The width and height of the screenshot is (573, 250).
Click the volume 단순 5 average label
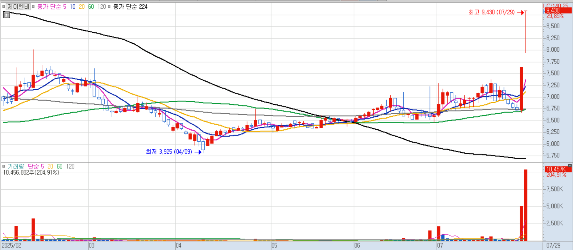click(x=36, y=166)
